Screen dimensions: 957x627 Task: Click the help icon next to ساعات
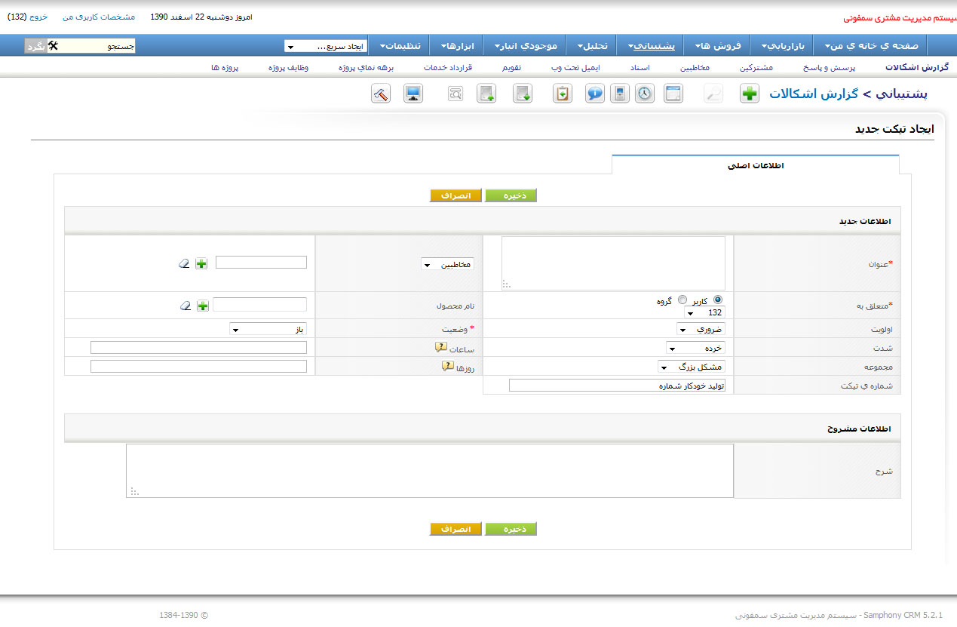(441, 348)
